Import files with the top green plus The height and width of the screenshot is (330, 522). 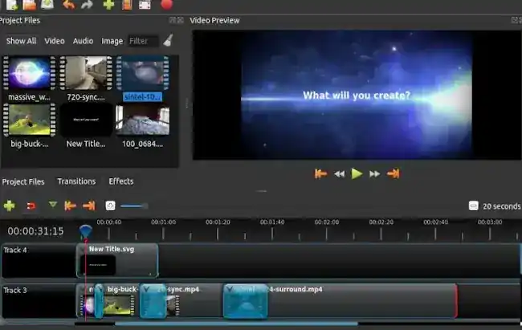point(108,4)
